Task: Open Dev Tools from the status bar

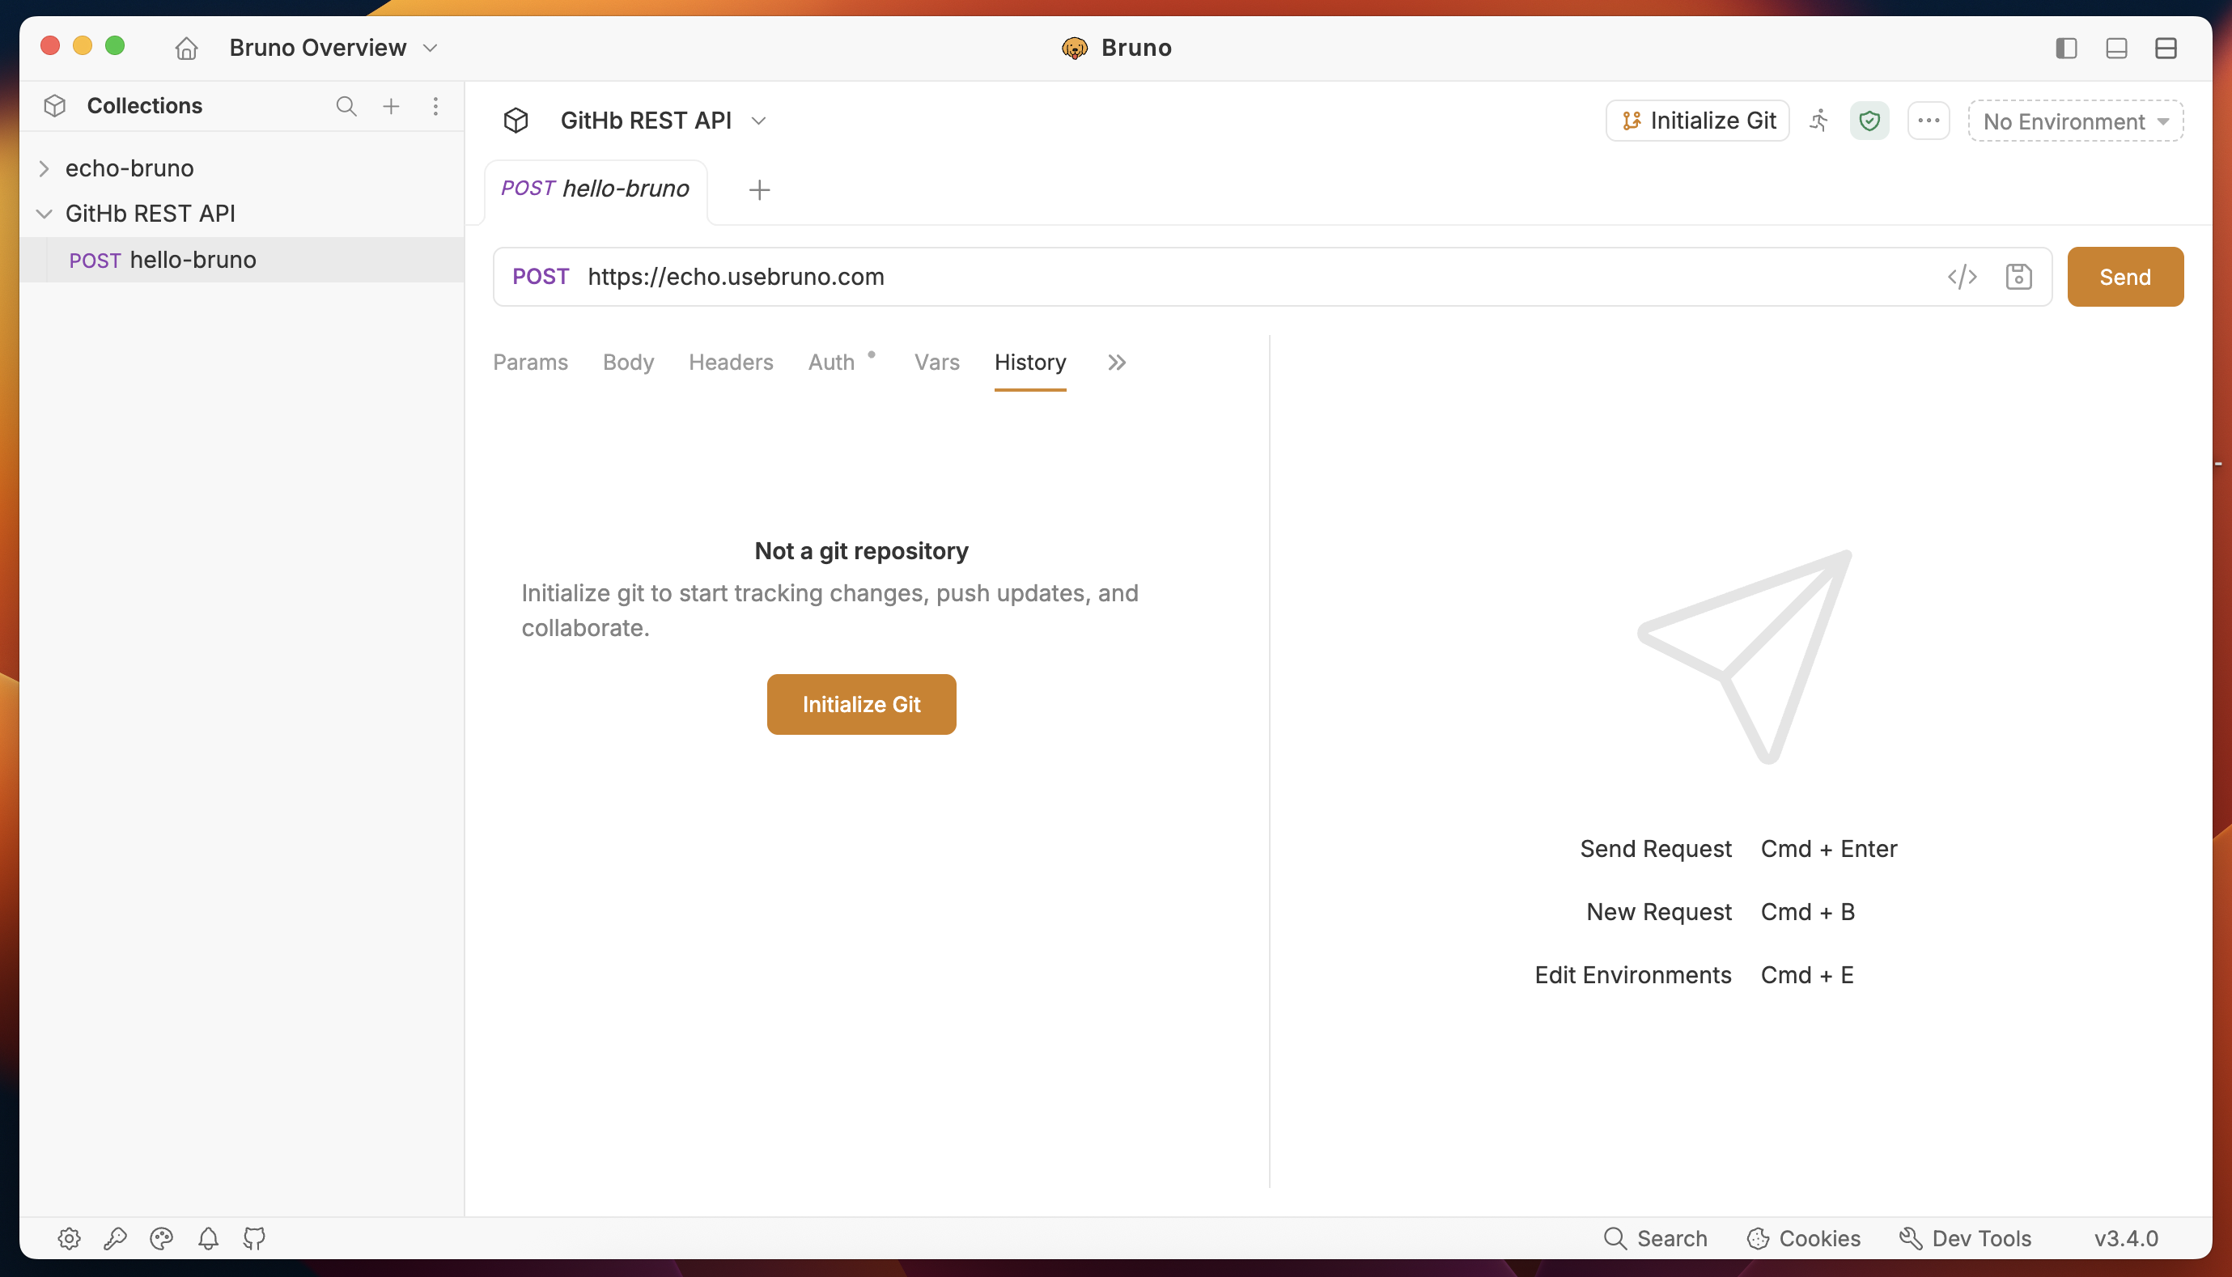Action: click(x=1966, y=1238)
